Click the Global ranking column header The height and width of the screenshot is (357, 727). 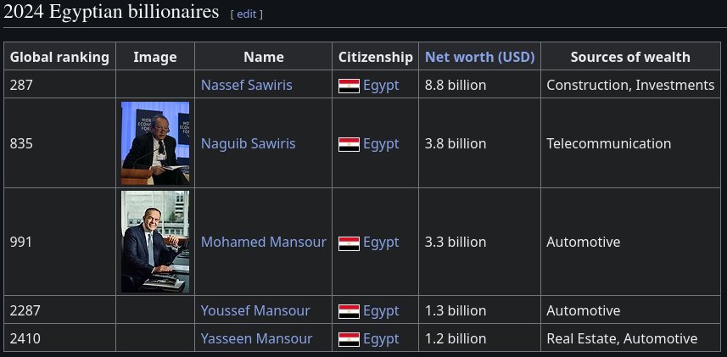point(59,57)
